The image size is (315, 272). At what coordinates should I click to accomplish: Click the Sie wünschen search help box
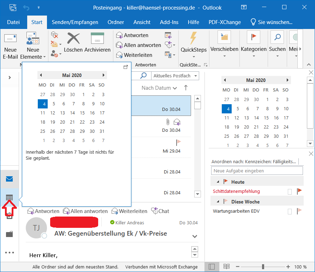(x=272, y=22)
